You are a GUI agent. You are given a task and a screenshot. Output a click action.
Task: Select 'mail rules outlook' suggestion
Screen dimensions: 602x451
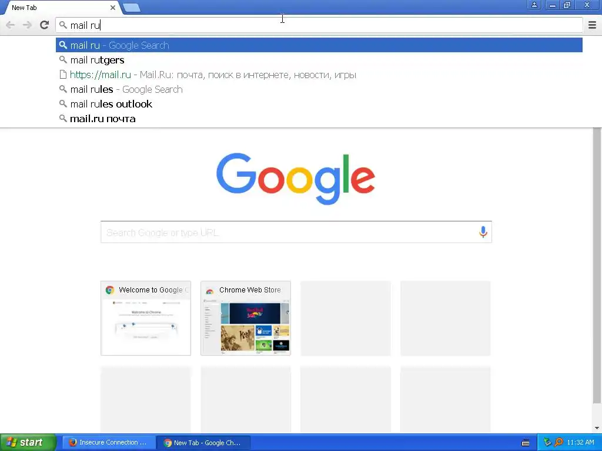[x=319, y=104]
